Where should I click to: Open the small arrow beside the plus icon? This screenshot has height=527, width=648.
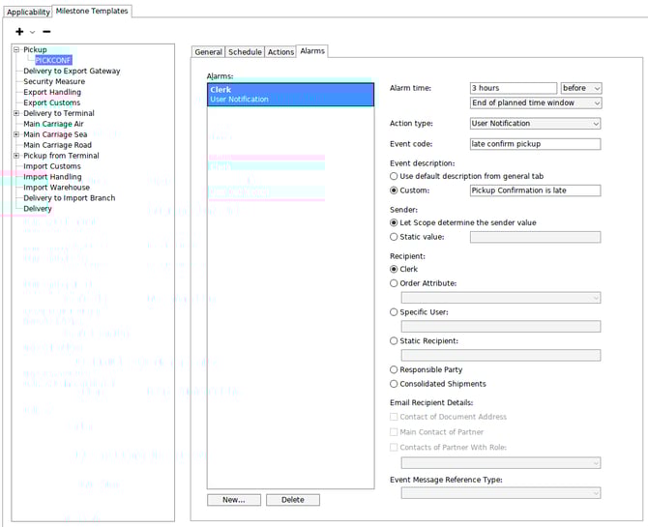(33, 32)
